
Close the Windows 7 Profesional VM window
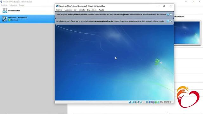click(171, 6)
